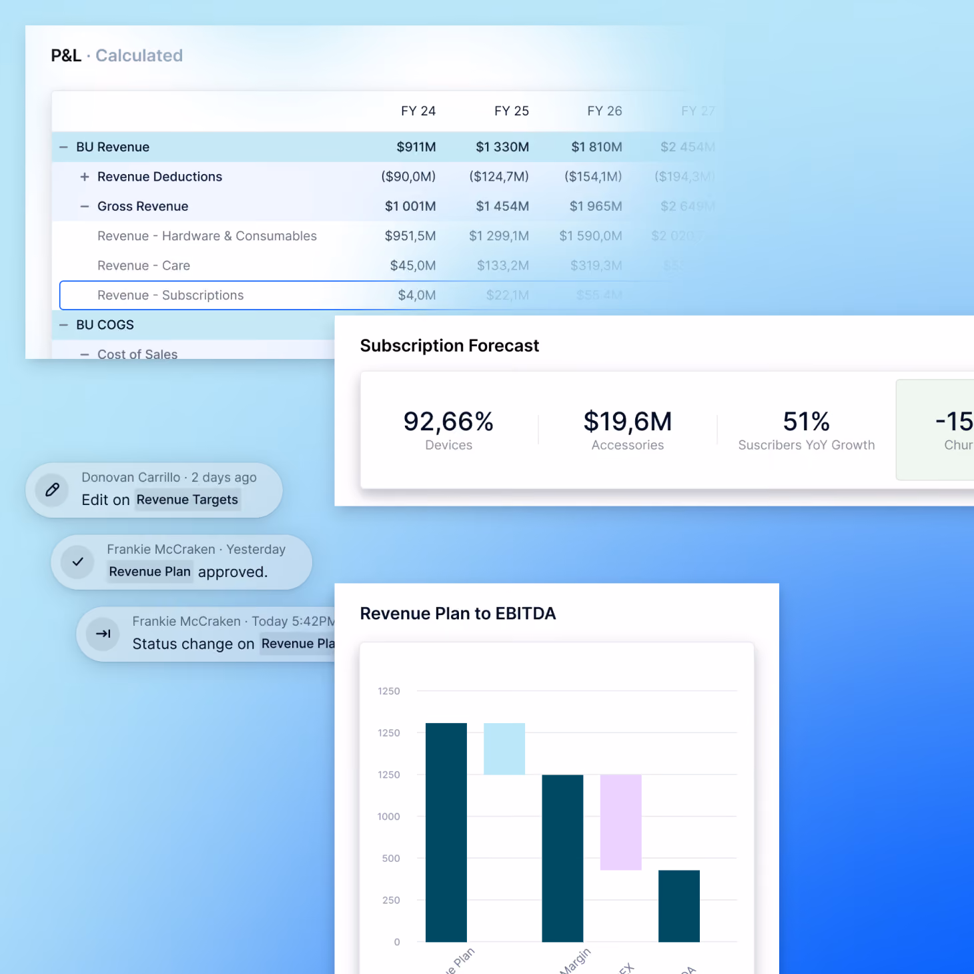Click the ($124,7M) Revenue Deductions cell
974x974 pixels.
tap(499, 177)
